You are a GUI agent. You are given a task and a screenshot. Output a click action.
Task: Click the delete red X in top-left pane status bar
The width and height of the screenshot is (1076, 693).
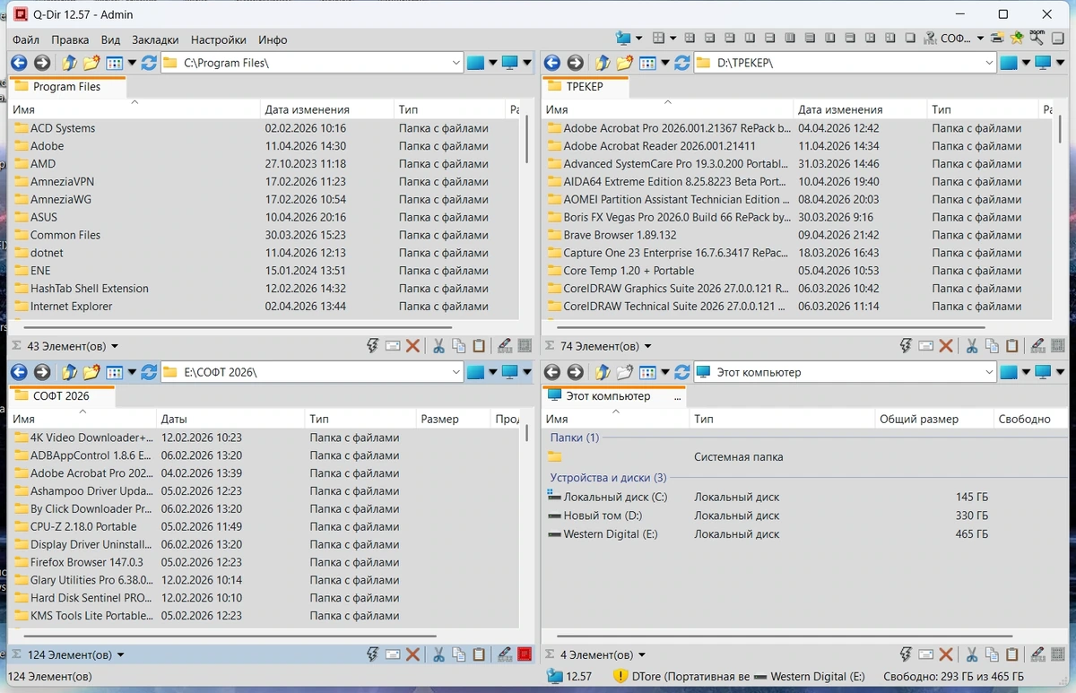click(x=413, y=346)
